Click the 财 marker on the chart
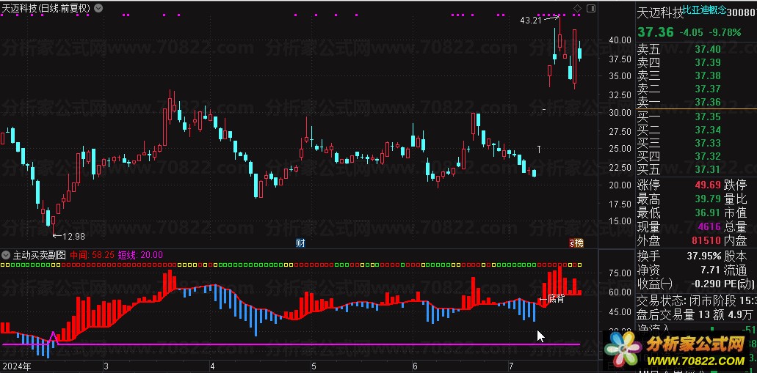The image size is (757, 373). tap(300, 243)
